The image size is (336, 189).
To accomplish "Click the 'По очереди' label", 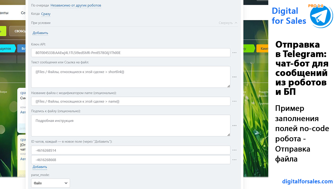I will (40, 5).
